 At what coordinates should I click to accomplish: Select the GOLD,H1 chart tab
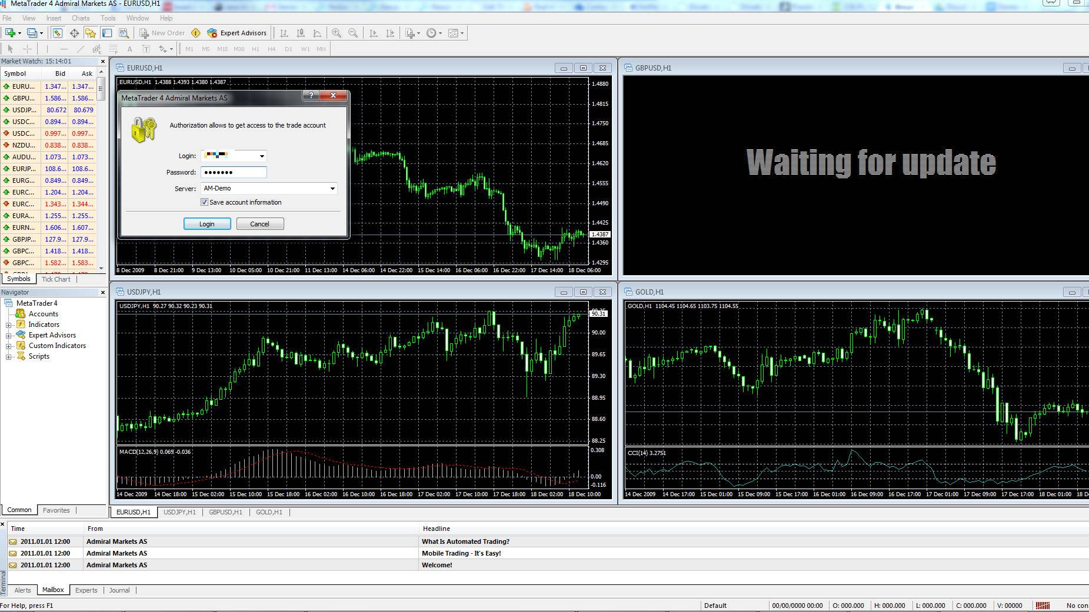coord(269,512)
